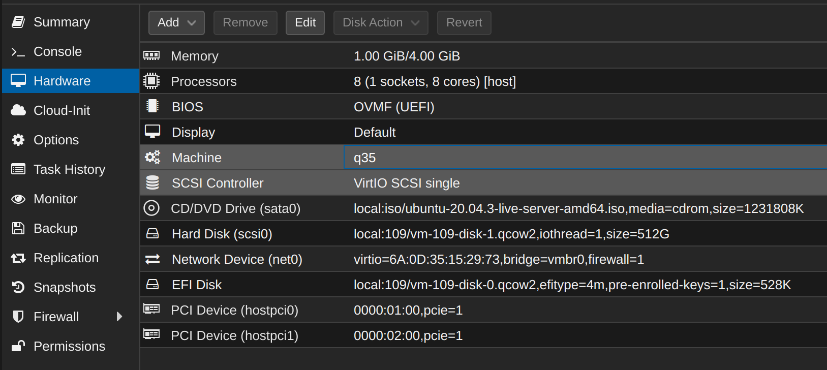This screenshot has height=370, width=827.
Task: Click the Revert button
Action: (x=464, y=23)
